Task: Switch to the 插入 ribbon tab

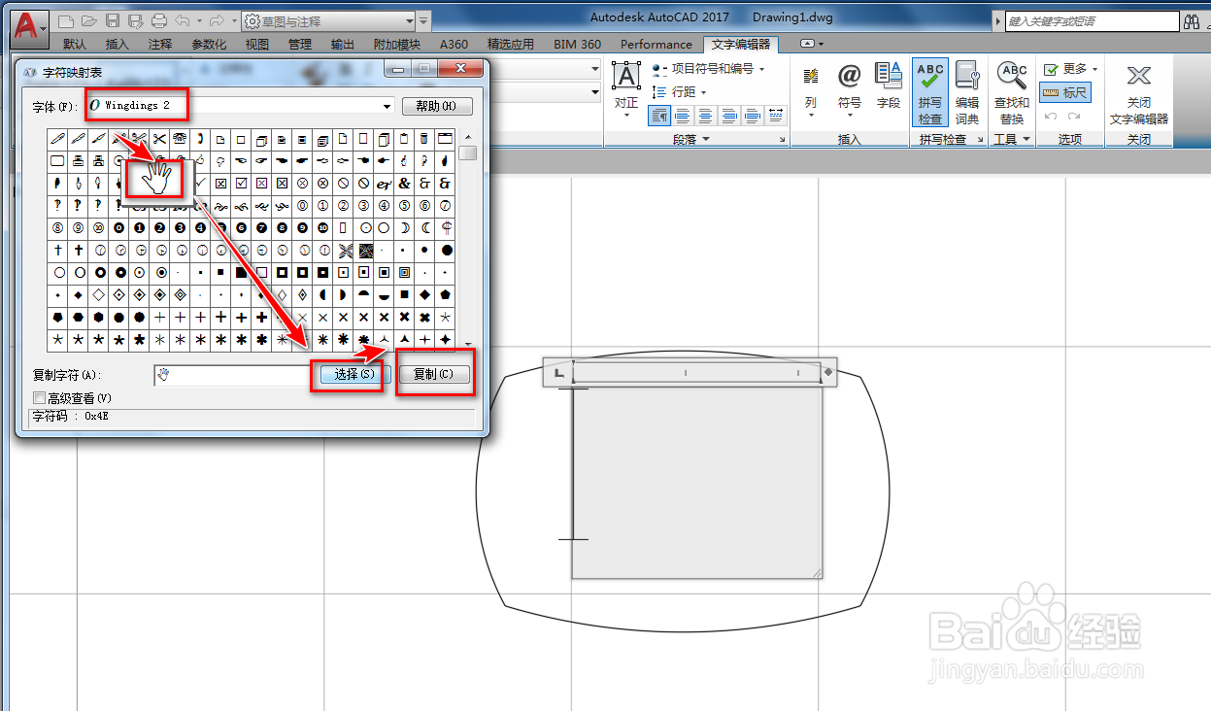Action: [117, 45]
